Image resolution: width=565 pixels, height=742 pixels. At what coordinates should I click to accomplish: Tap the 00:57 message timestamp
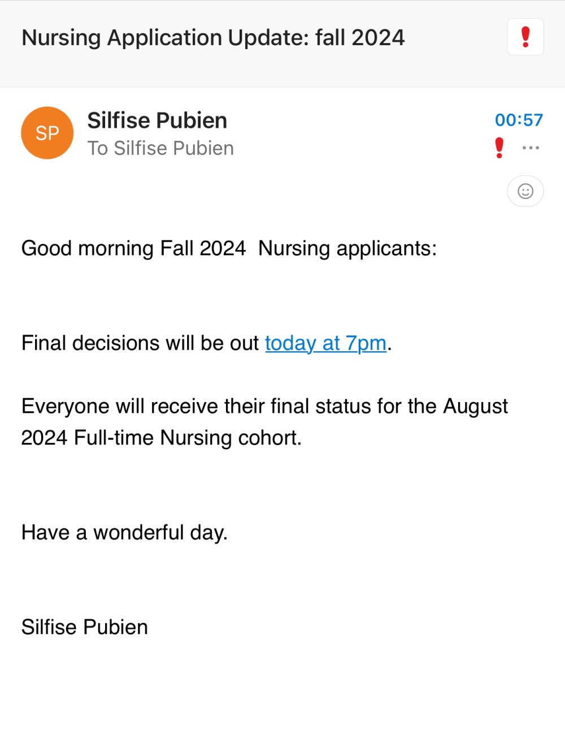click(x=519, y=120)
